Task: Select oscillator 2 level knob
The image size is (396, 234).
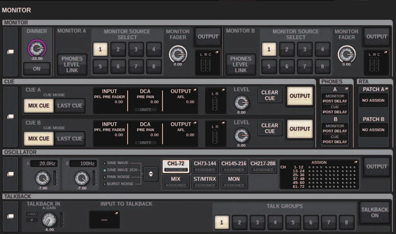Action: pyautogui.click(x=82, y=178)
